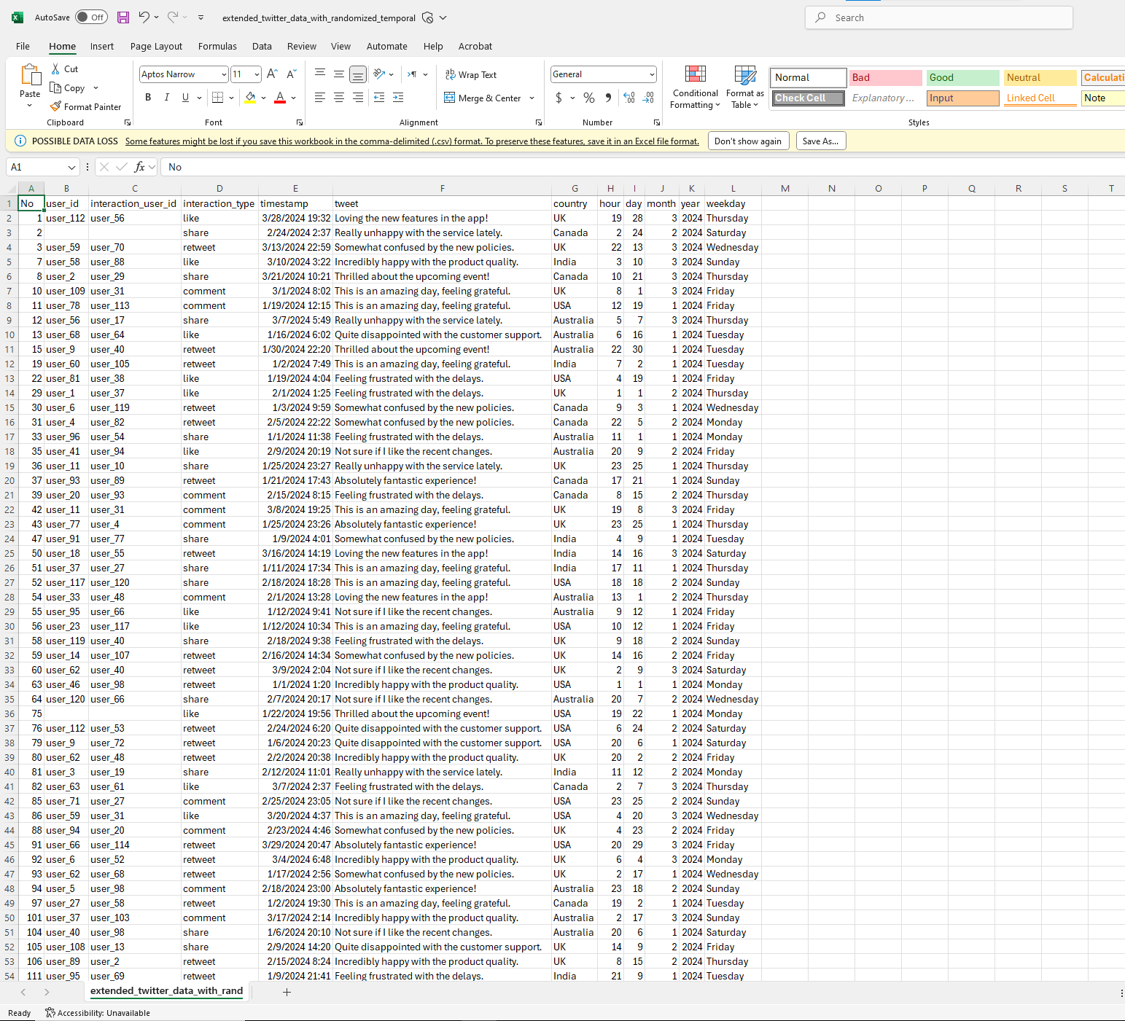Switch to the Insert tab
Screen dimensions: 1125x1021
(102, 46)
